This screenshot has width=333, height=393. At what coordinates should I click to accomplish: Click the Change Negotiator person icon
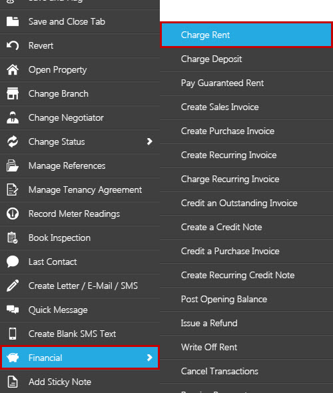[13, 117]
